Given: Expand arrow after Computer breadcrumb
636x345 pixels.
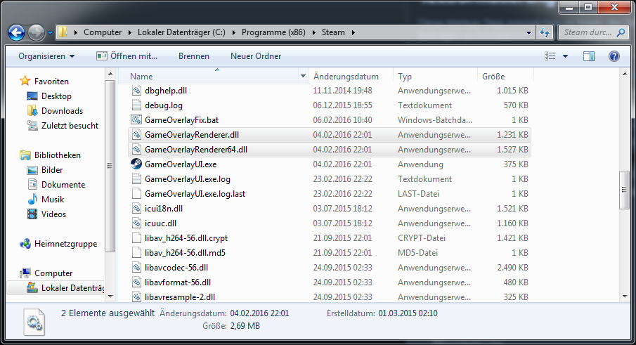Looking at the screenshot, I should click(130, 32).
